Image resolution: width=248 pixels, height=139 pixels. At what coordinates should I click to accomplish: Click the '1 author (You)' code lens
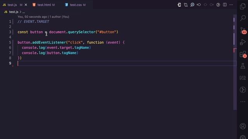(59, 17)
